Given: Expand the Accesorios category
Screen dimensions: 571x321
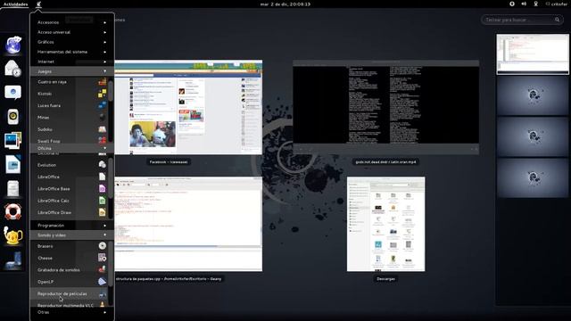Looking at the screenshot, I should pyautogui.click(x=71, y=22).
